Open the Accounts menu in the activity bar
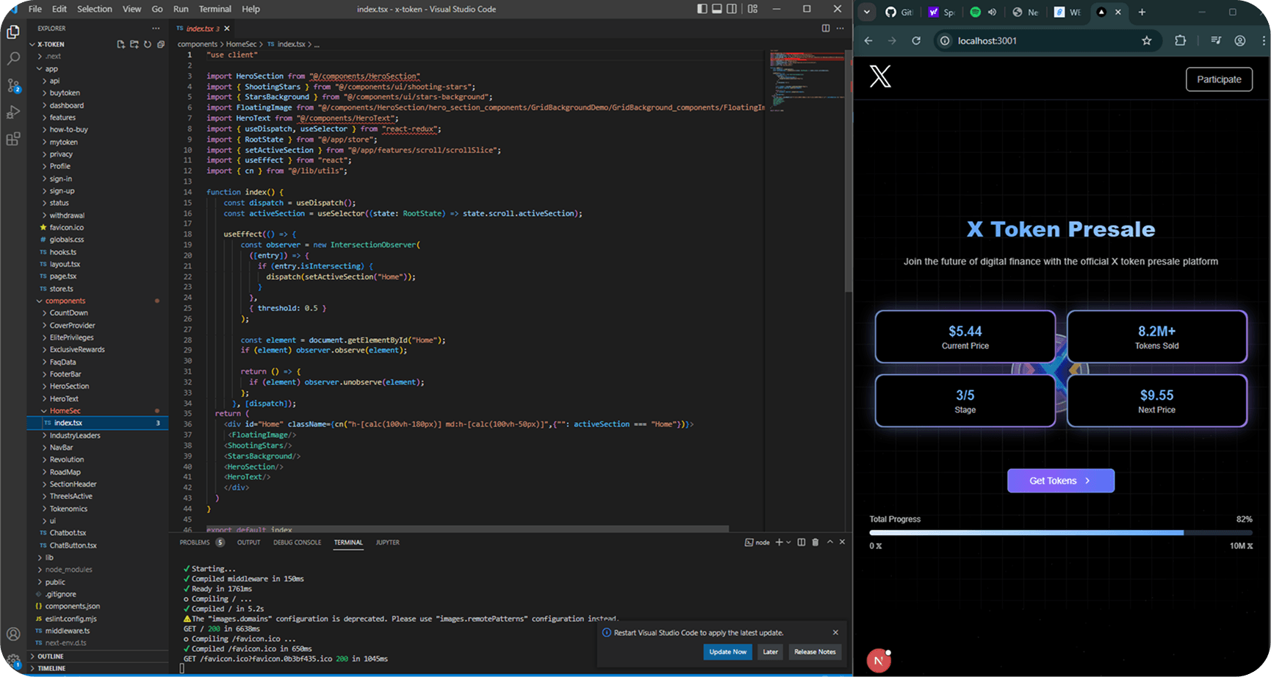 click(13, 634)
